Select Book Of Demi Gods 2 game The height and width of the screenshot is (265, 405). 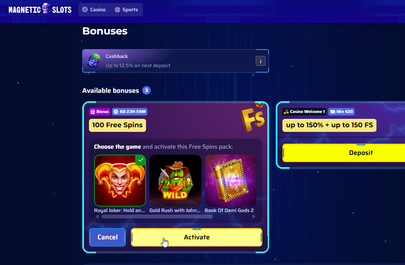(230, 181)
